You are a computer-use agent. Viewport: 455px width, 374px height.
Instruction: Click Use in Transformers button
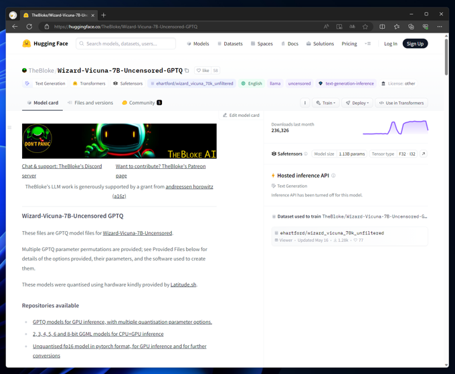(x=401, y=103)
